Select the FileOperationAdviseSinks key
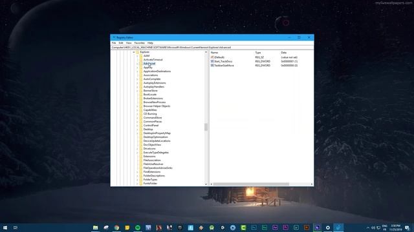Image resolution: width=414 pixels, height=232 pixels. pyautogui.click(x=158, y=168)
